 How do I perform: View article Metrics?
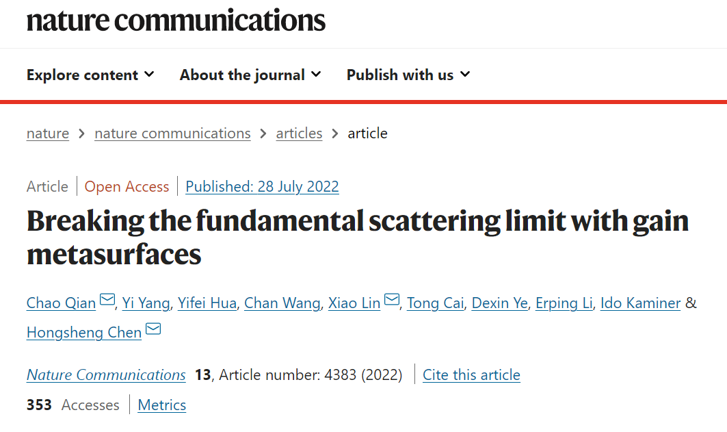pos(162,405)
